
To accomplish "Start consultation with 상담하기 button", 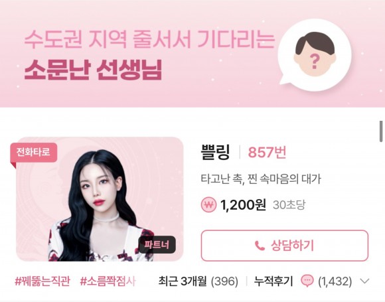I will tap(285, 246).
